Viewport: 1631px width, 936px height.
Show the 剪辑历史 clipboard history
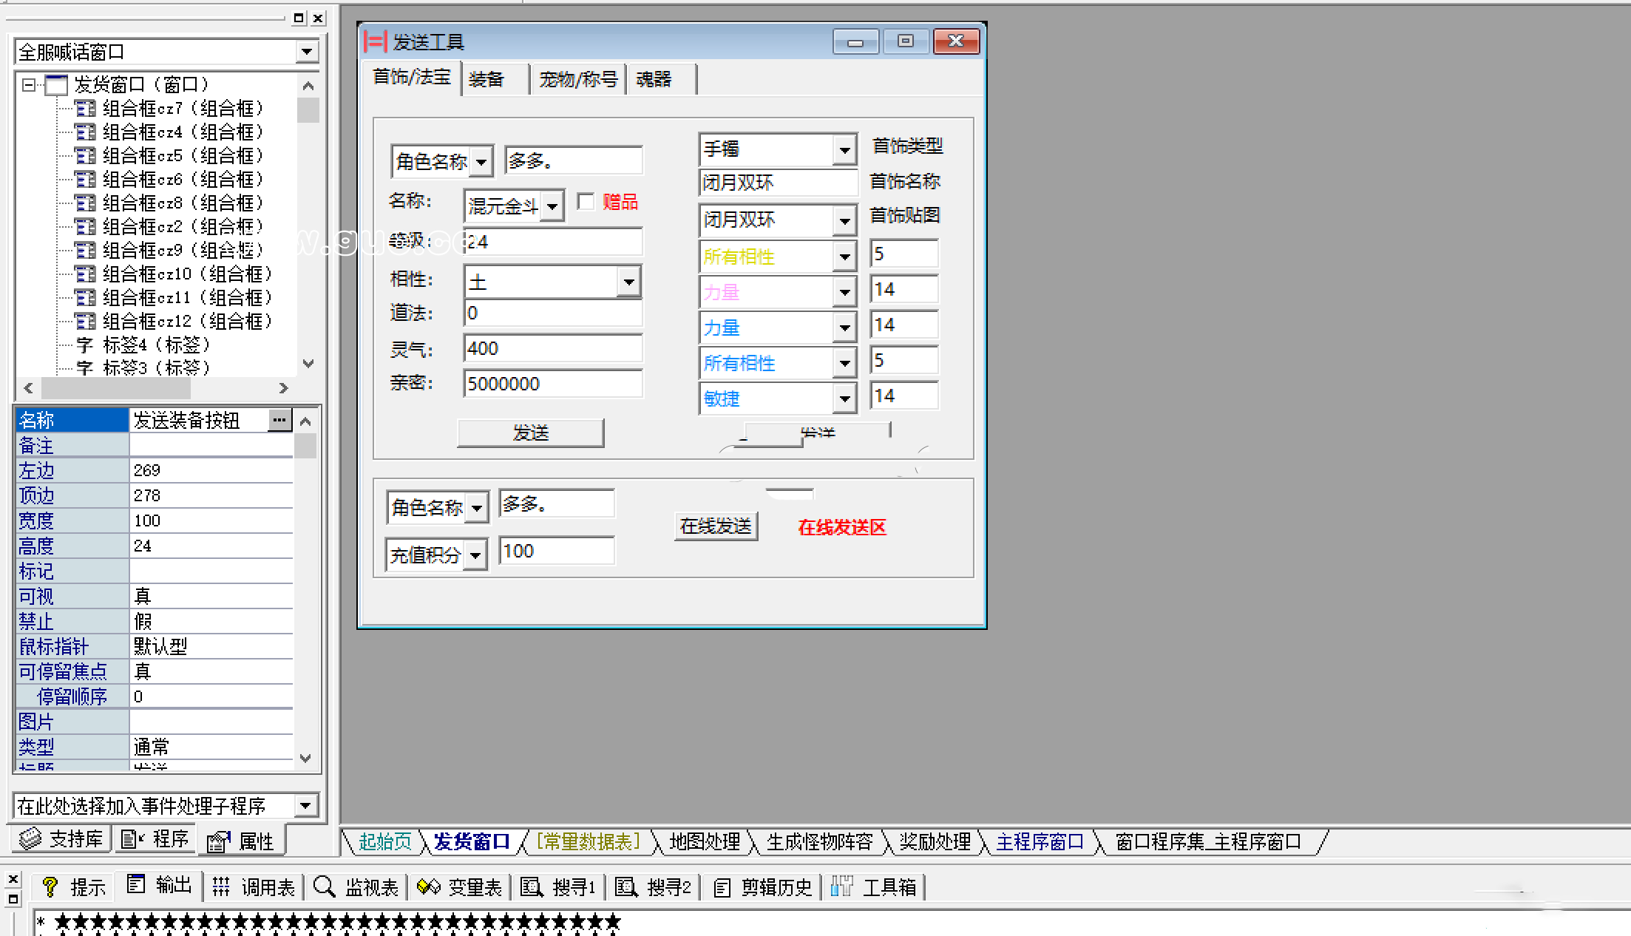tap(763, 886)
